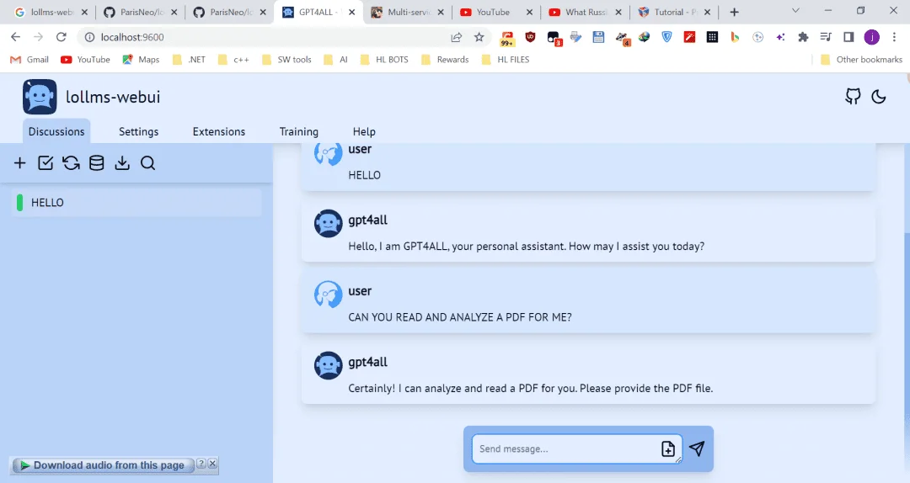Create a new discussion with plus icon
Viewport: 910px width, 483px height.
[19, 163]
